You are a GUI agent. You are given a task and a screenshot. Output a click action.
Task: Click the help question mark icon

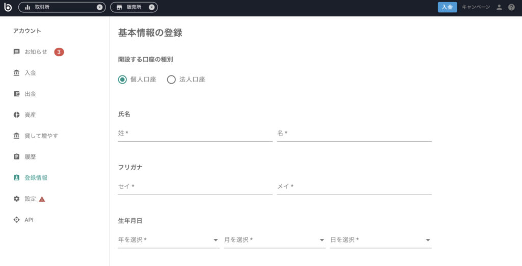(x=511, y=7)
